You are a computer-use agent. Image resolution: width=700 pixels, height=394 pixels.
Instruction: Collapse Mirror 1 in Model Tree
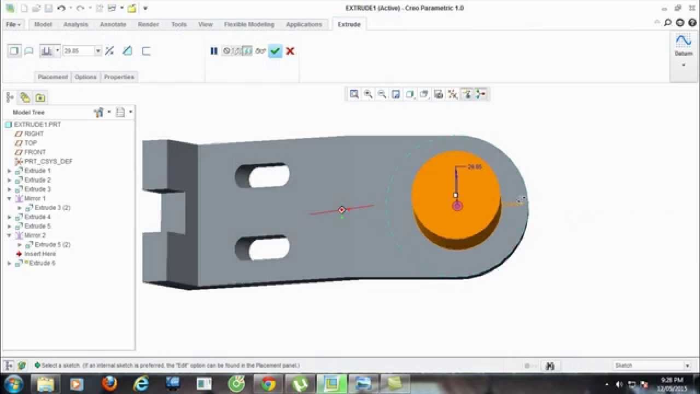pos(9,199)
